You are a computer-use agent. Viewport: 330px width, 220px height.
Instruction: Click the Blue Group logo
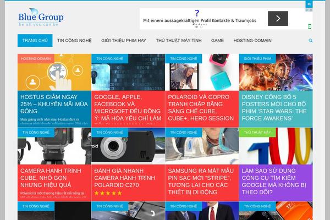pos(41,17)
